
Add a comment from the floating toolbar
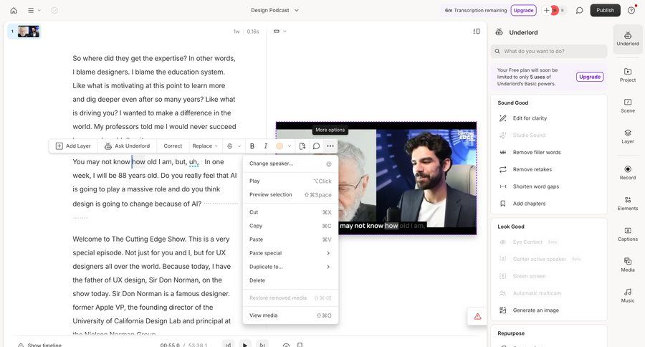[316, 146]
